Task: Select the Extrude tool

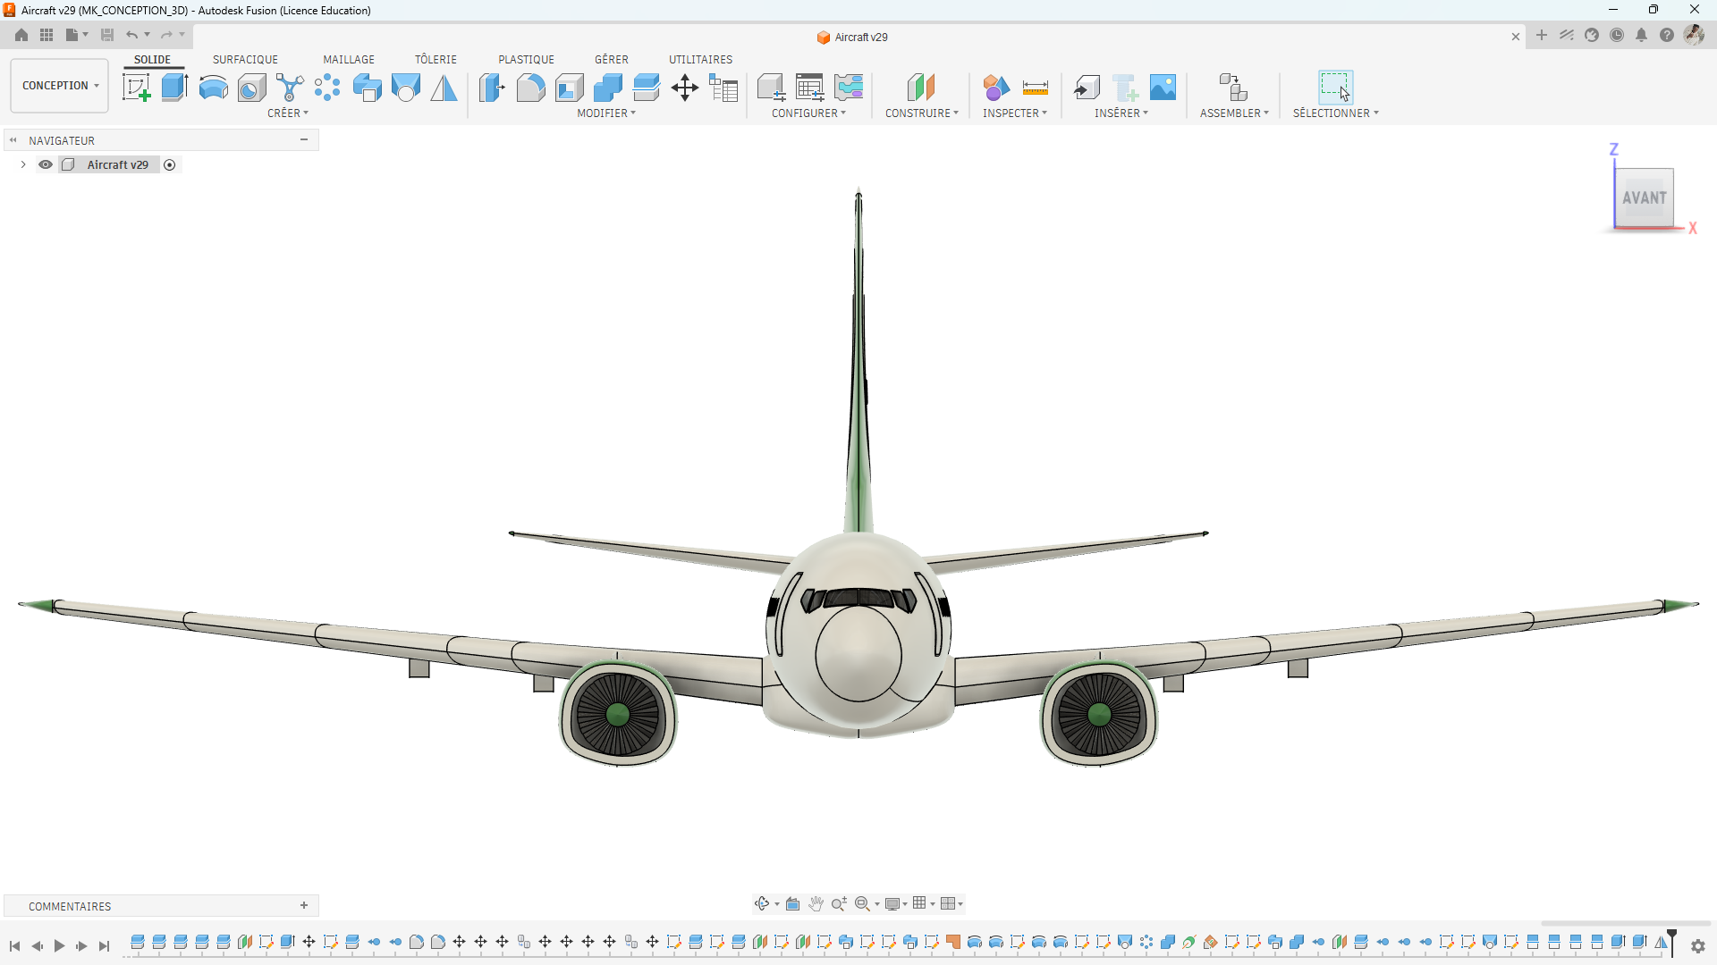Action: click(174, 88)
